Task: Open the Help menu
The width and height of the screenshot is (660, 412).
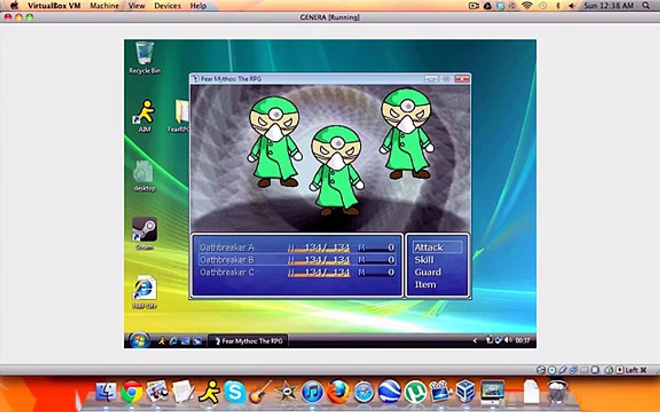Action: 198,6
